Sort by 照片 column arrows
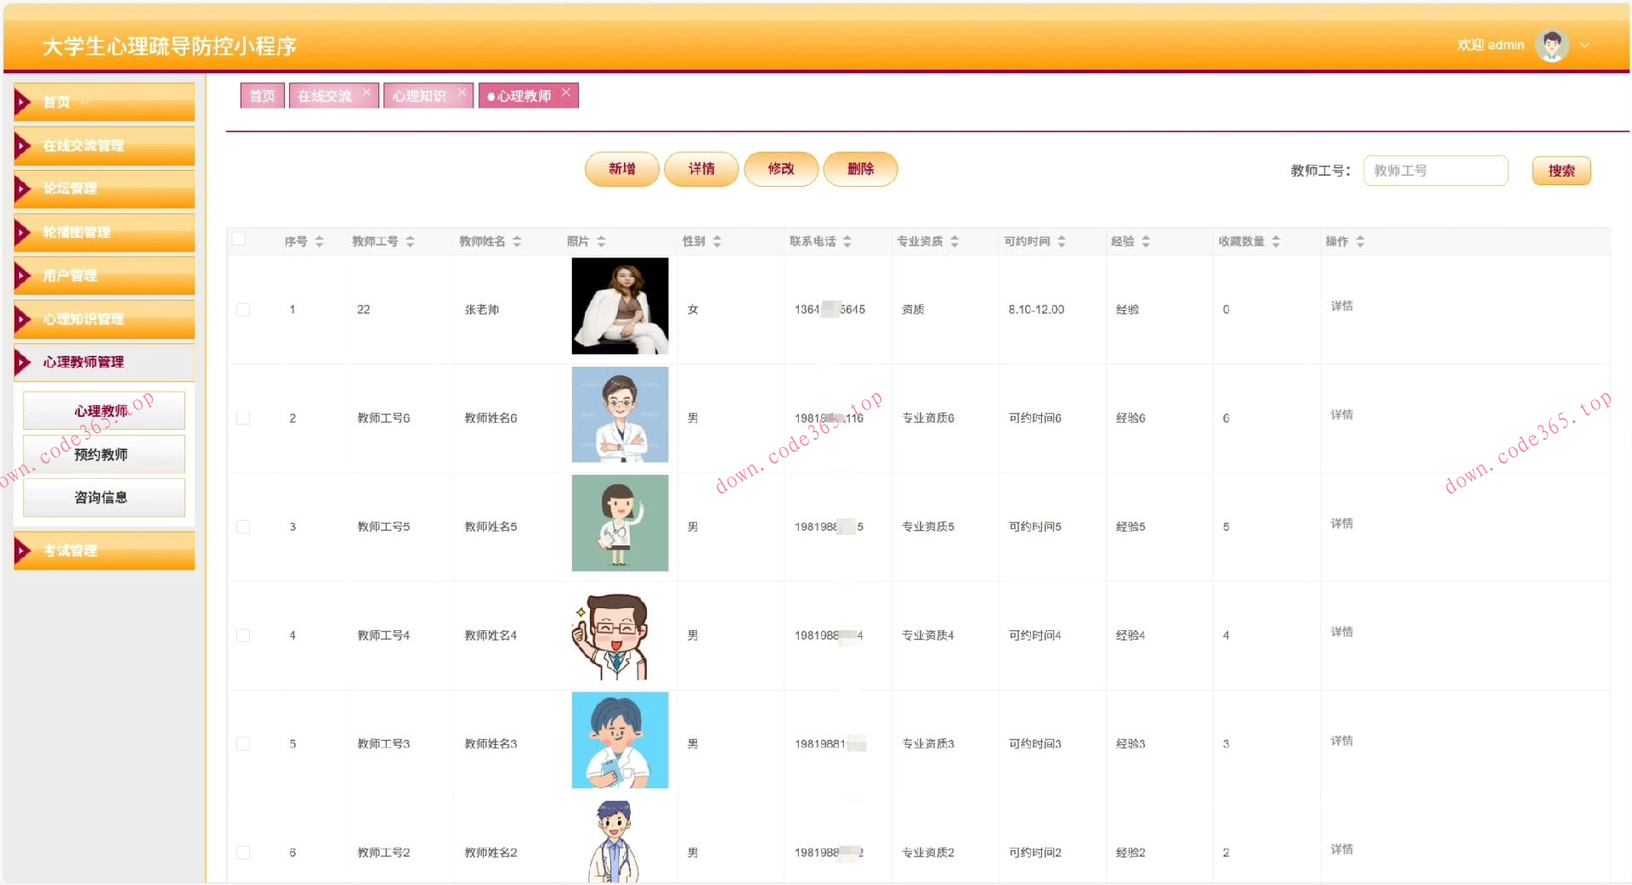Image resolution: width=1632 pixels, height=885 pixels. click(601, 241)
